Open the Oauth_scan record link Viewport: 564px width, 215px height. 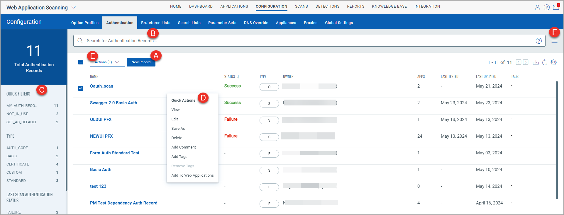coord(101,86)
